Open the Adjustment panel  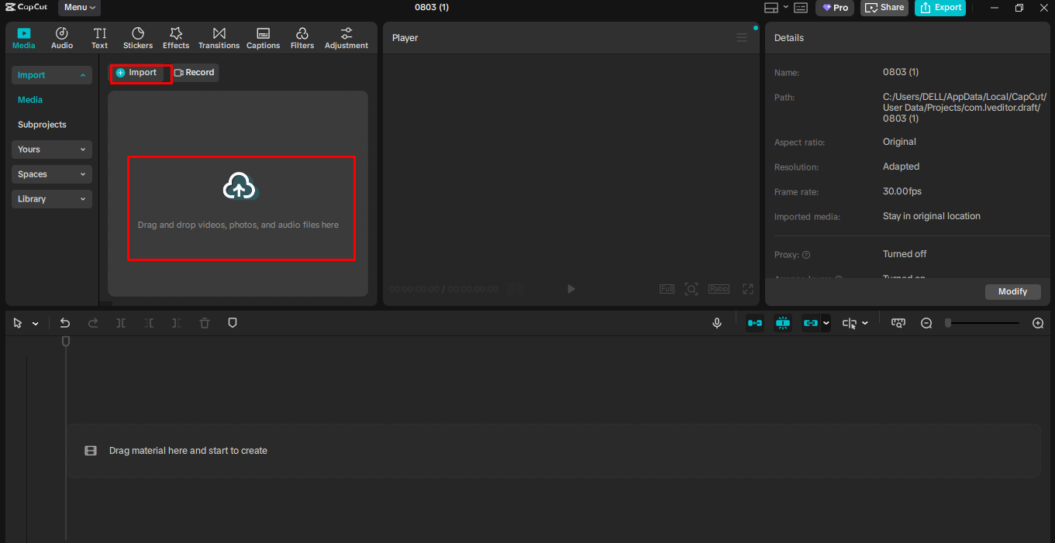(346, 36)
